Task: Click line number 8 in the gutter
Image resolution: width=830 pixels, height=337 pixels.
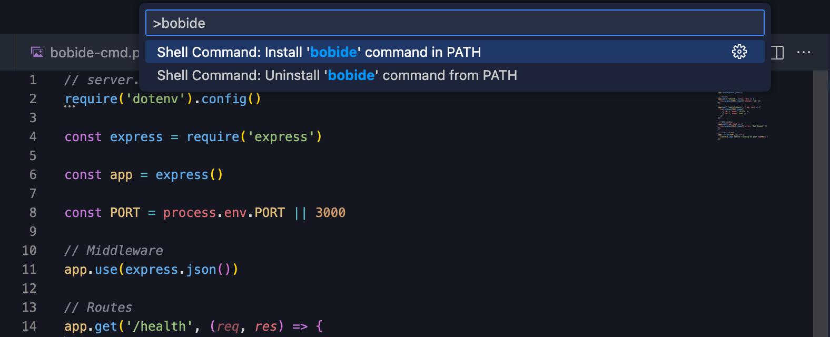Action: pyautogui.click(x=33, y=213)
